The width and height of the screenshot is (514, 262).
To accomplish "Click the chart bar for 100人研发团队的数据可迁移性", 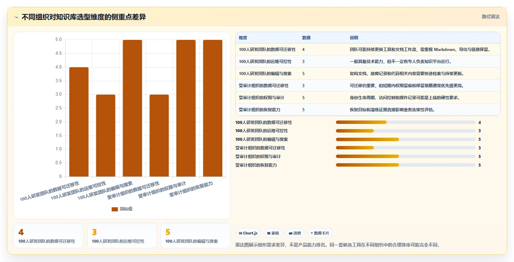I will click(79, 122).
